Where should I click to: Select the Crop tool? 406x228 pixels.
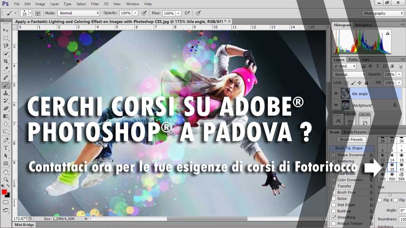click(6, 61)
